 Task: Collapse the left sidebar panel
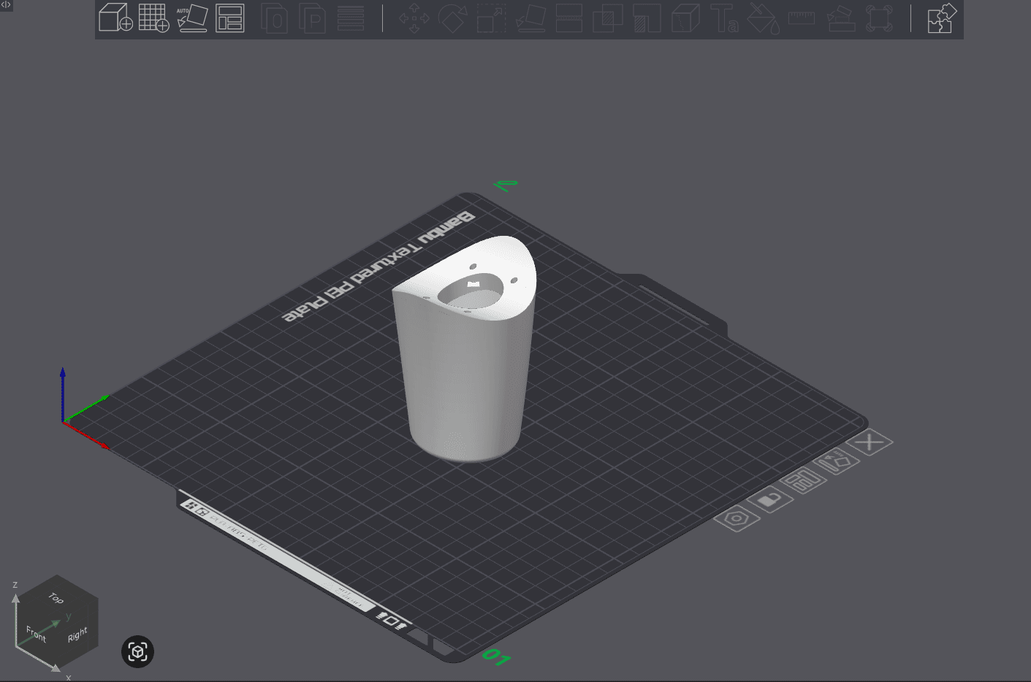pyautogui.click(x=7, y=6)
